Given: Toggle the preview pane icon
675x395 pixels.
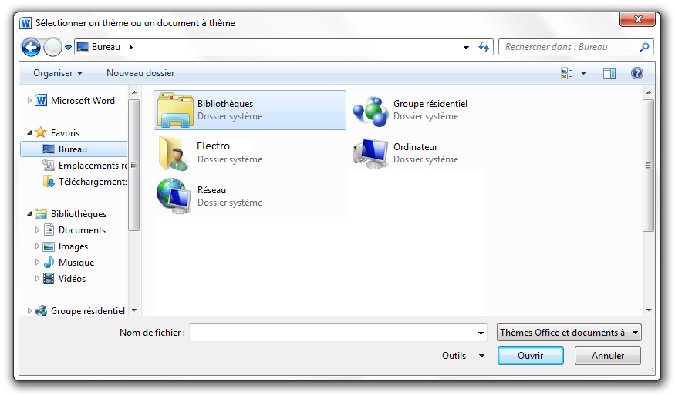Looking at the screenshot, I should pyautogui.click(x=609, y=73).
